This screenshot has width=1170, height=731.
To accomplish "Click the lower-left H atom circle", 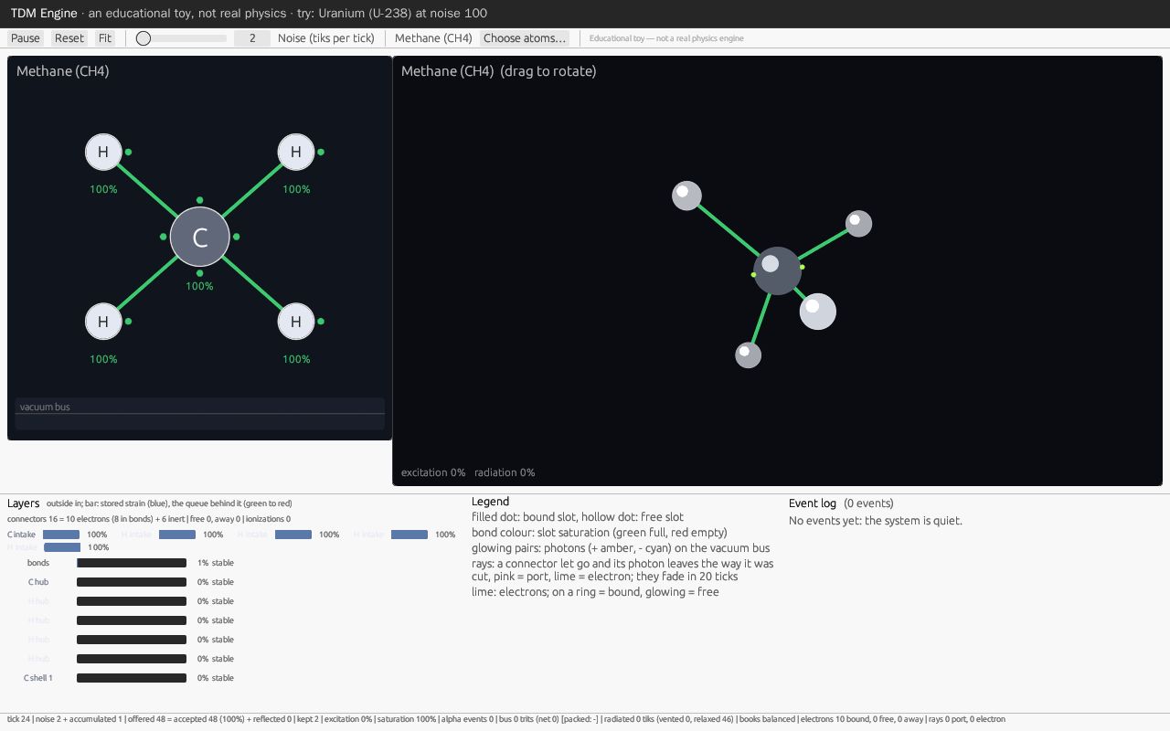I will tap(103, 322).
